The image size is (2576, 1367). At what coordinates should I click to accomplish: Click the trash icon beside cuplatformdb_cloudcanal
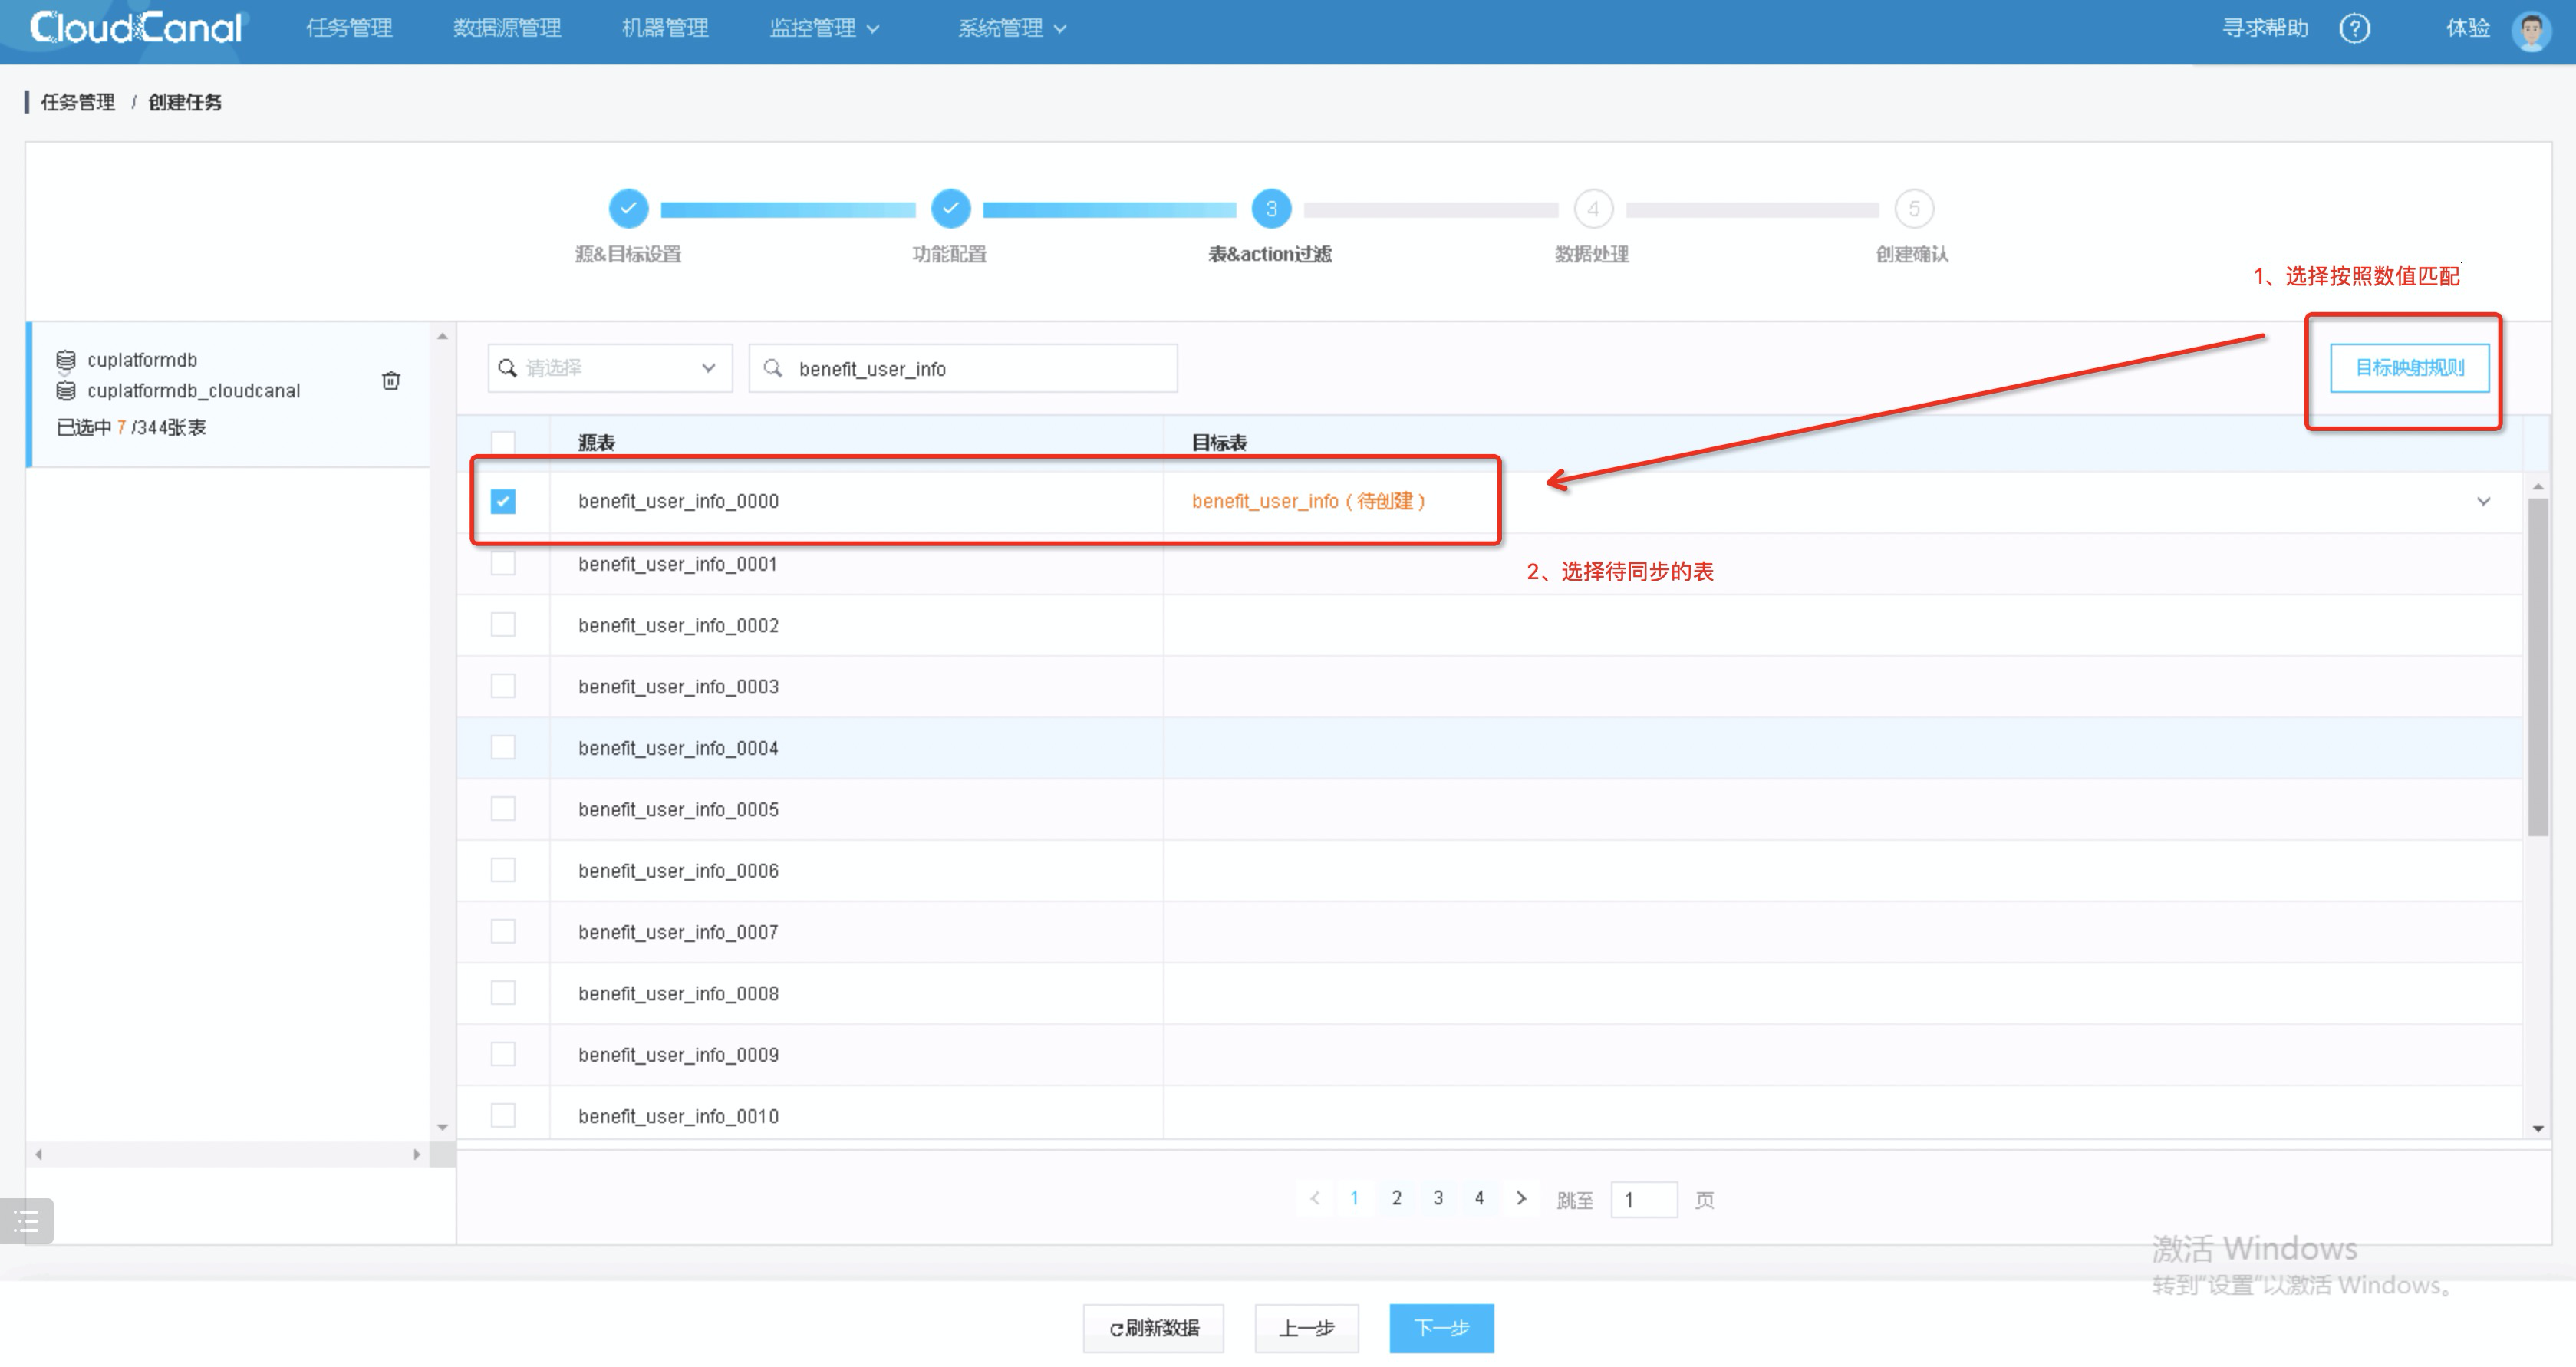coord(391,380)
